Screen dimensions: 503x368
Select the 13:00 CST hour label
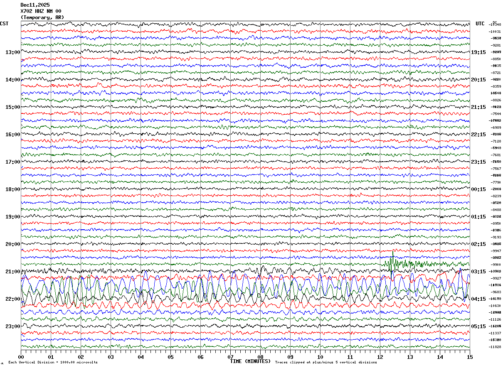pos(12,52)
